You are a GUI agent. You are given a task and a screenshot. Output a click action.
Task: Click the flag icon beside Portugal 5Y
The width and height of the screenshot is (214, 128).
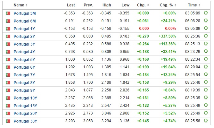(8, 60)
